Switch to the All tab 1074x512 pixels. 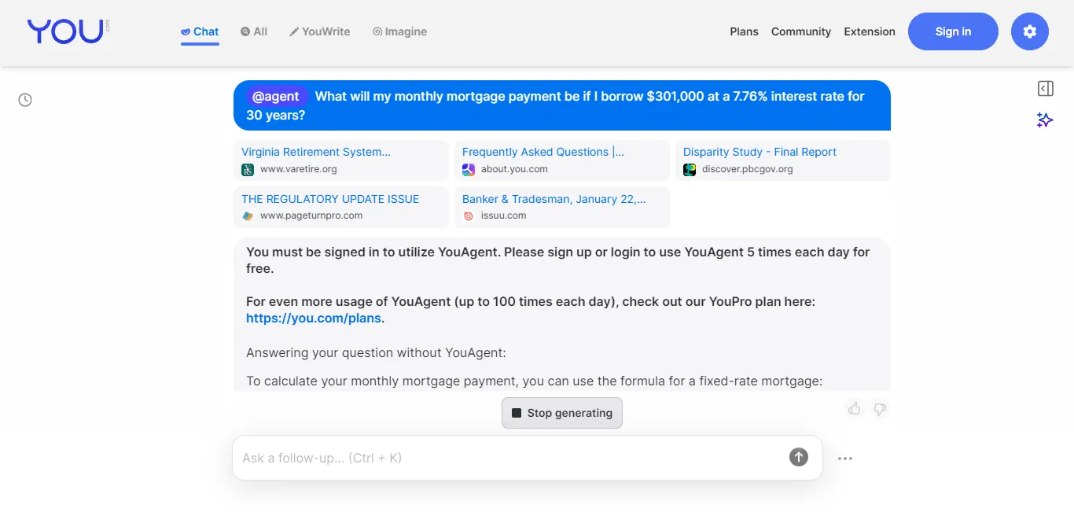[x=254, y=31]
